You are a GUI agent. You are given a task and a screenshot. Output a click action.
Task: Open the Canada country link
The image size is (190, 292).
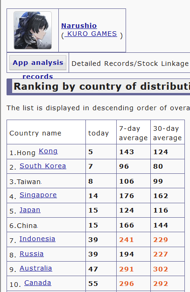38,283
